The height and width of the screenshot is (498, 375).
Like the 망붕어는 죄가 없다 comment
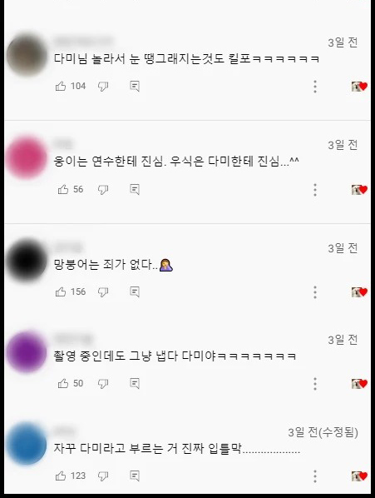pyautogui.click(x=61, y=291)
